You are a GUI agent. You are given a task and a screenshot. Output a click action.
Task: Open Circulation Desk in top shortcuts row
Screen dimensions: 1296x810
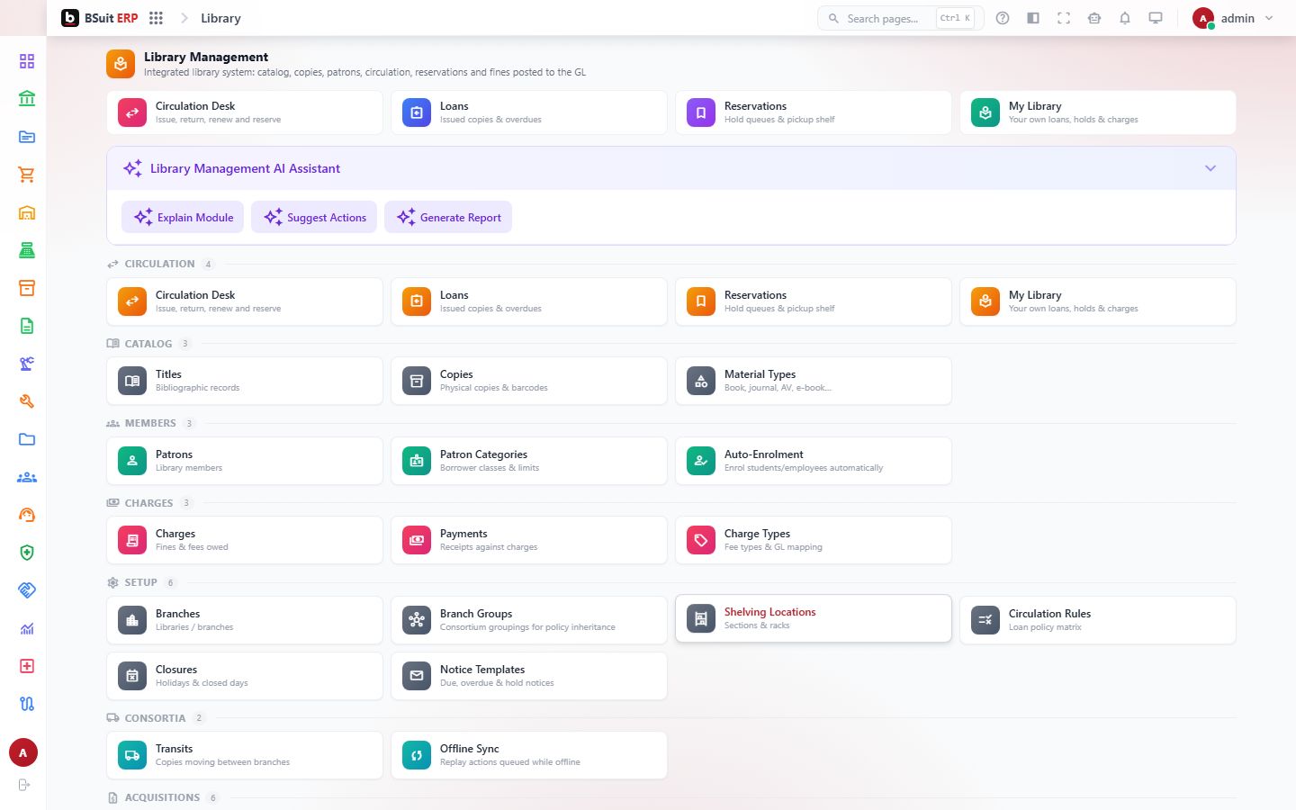[x=245, y=112]
